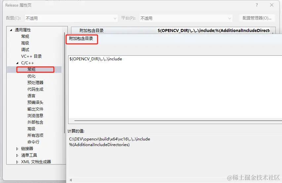Select the 预处理器 tree item
This screenshot has width=282, height=183.
pyautogui.click(x=35, y=83)
